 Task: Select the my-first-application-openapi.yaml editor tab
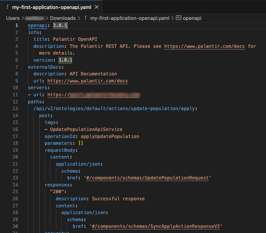pyautogui.click(x=51, y=7)
